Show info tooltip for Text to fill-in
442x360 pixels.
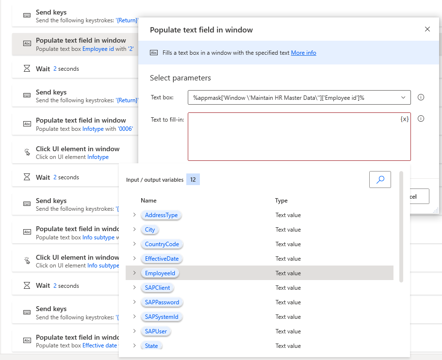[421, 119]
